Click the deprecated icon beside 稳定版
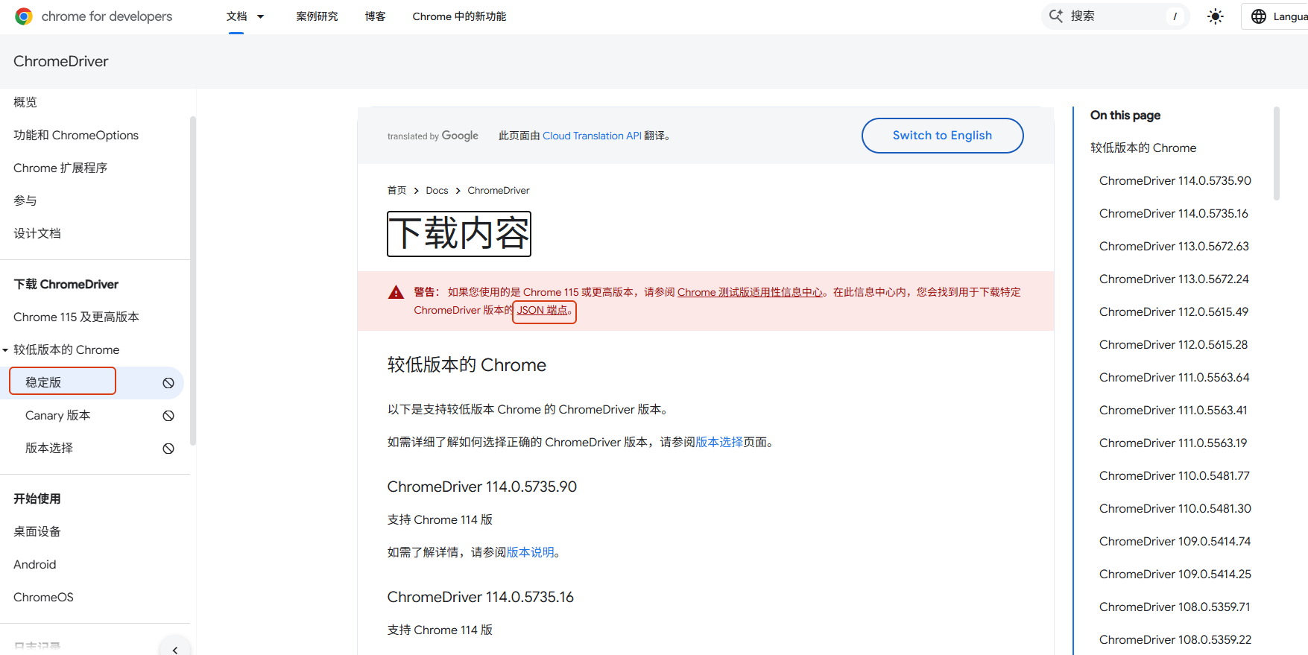 pyautogui.click(x=168, y=383)
